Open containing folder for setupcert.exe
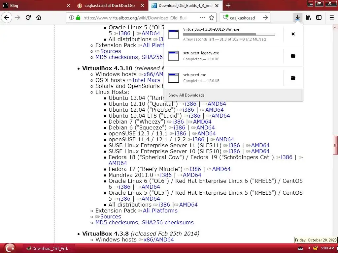338x253 pixels. [x=293, y=78]
